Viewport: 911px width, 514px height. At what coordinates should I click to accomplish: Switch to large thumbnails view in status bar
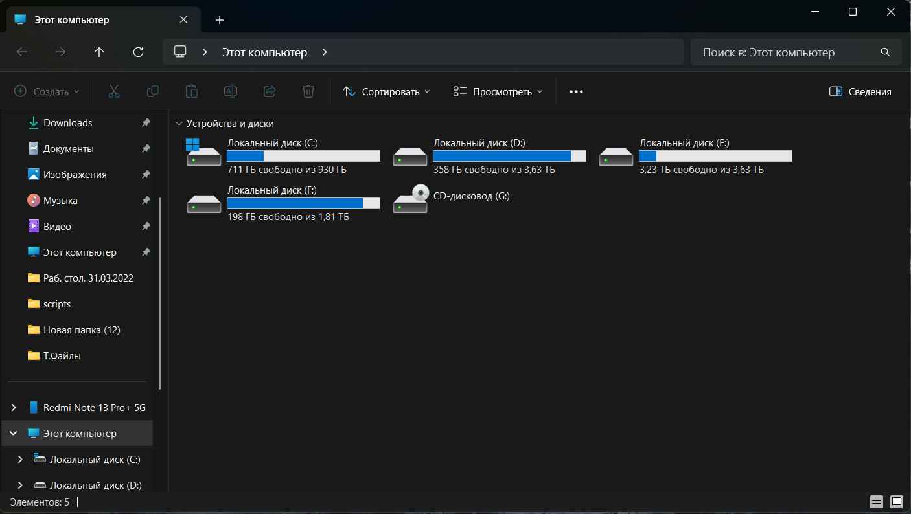click(x=897, y=502)
